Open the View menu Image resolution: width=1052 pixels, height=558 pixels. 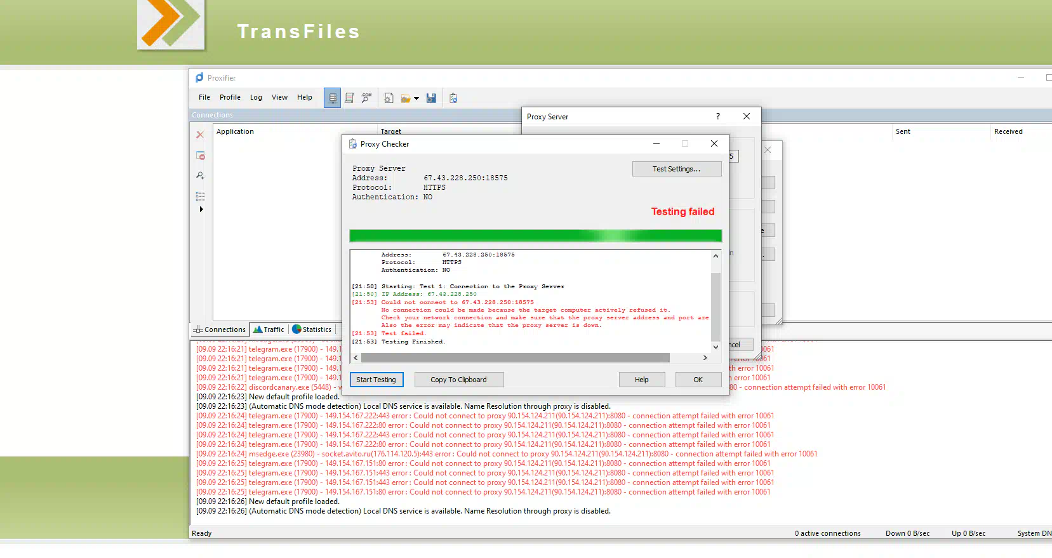(279, 97)
